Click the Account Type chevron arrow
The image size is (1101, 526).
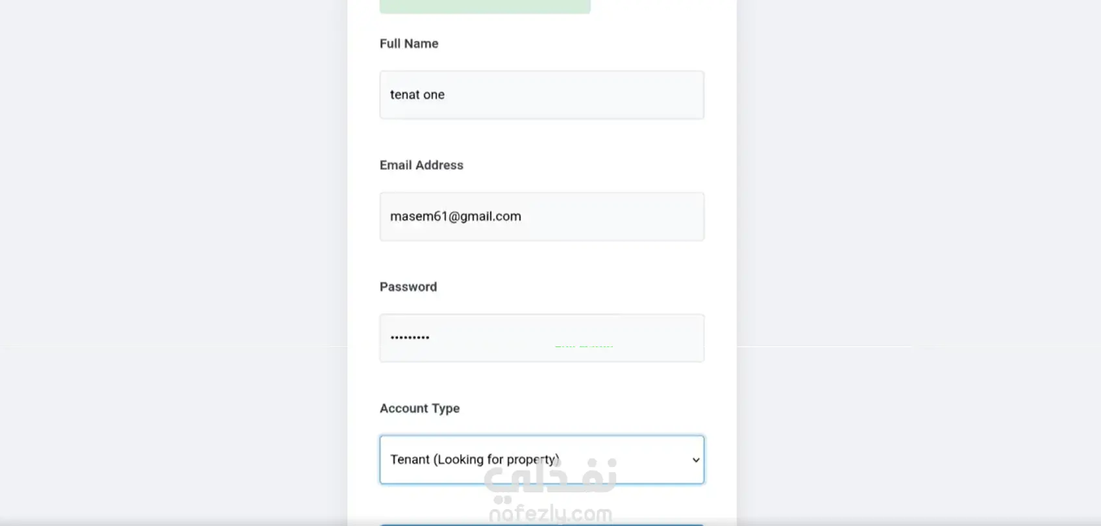tap(695, 460)
